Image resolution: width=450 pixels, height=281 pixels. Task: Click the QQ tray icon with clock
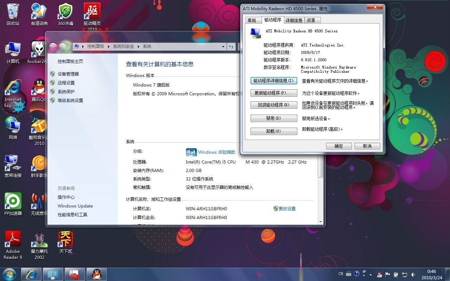379,274
